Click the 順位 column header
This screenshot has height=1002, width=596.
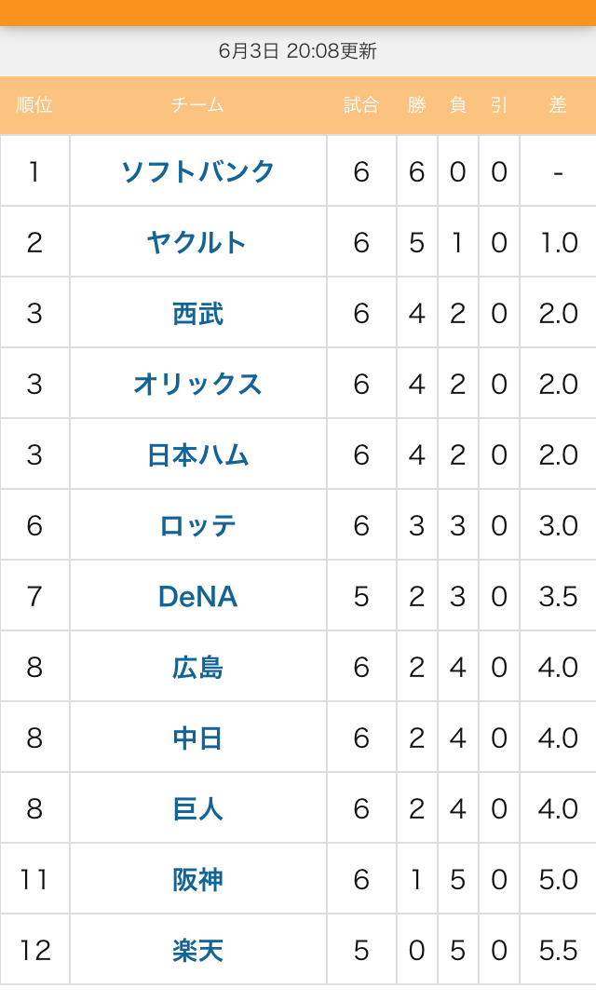(x=34, y=105)
